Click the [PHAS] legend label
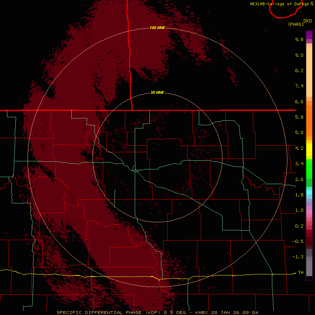The height and width of the screenshot is (315, 315). pyautogui.click(x=296, y=24)
